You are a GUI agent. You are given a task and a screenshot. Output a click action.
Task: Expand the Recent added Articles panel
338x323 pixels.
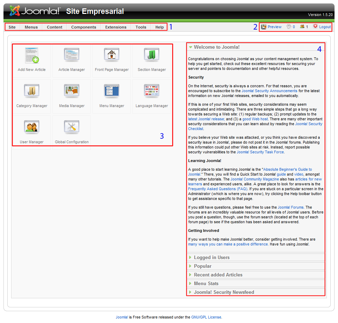tap(256, 275)
